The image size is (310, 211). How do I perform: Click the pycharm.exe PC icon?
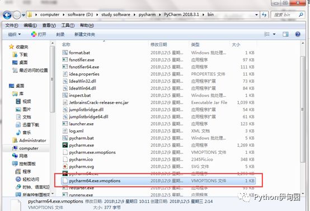[65, 145]
